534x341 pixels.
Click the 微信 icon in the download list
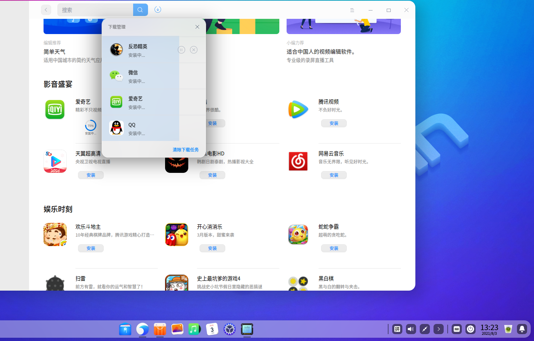[116, 76]
